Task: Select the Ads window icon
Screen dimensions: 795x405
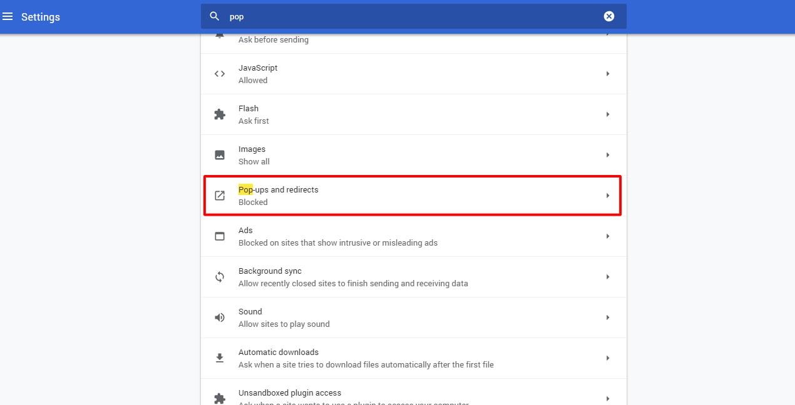Action: click(220, 236)
